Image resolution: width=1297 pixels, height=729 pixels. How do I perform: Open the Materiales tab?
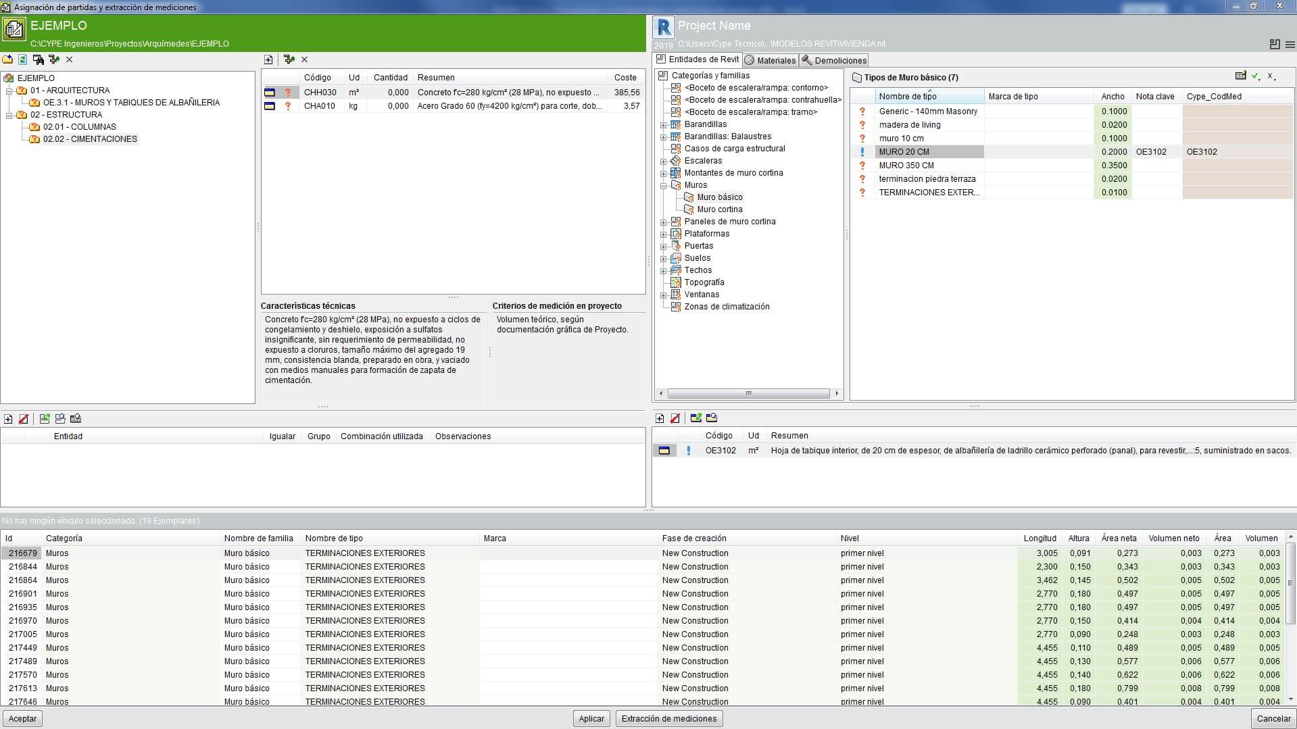(x=770, y=60)
